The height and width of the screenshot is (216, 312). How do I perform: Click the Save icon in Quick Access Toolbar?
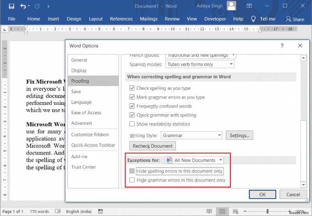pyautogui.click(x=12, y=6)
